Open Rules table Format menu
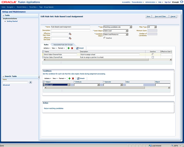 [62, 48]
